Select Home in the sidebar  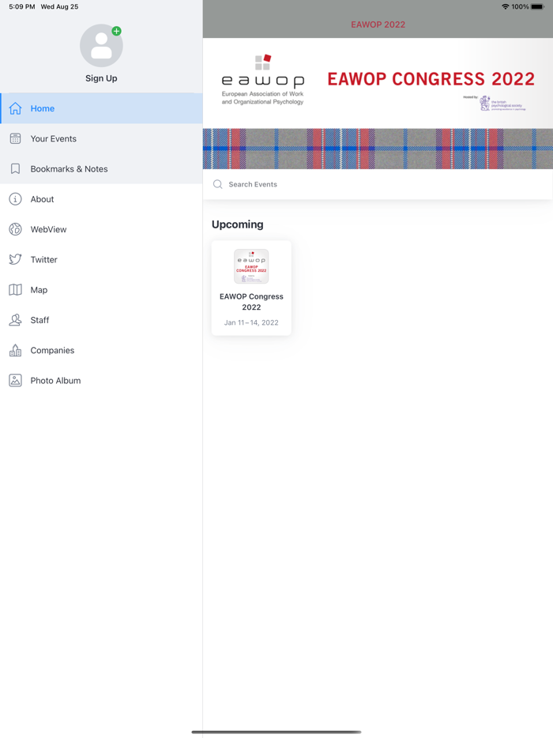point(101,108)
